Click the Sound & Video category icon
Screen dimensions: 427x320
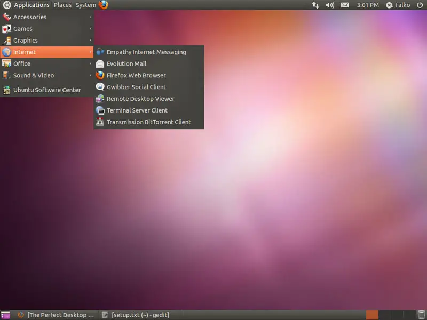6,75
